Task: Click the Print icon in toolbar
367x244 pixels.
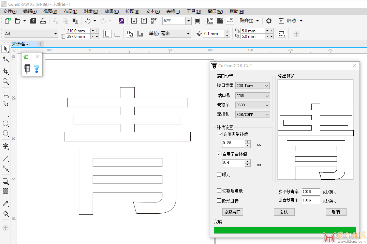Action: tap(43, 21)
